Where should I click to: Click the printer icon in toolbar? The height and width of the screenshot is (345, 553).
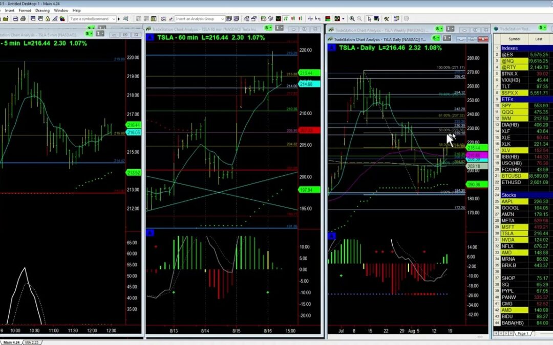click(23, 19)
